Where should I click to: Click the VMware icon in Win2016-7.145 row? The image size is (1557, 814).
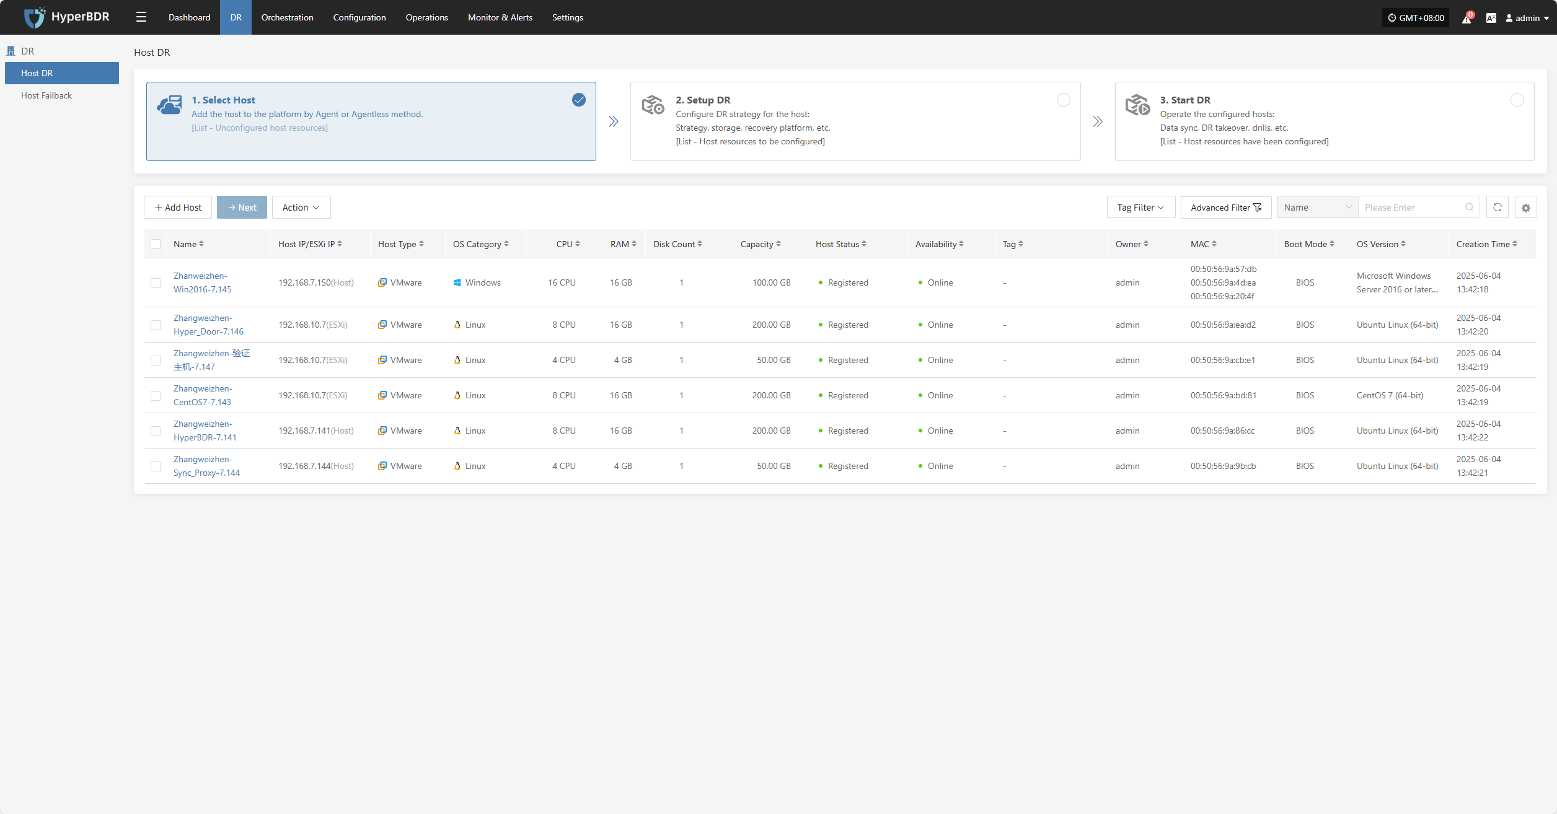[x=382, y=282]
